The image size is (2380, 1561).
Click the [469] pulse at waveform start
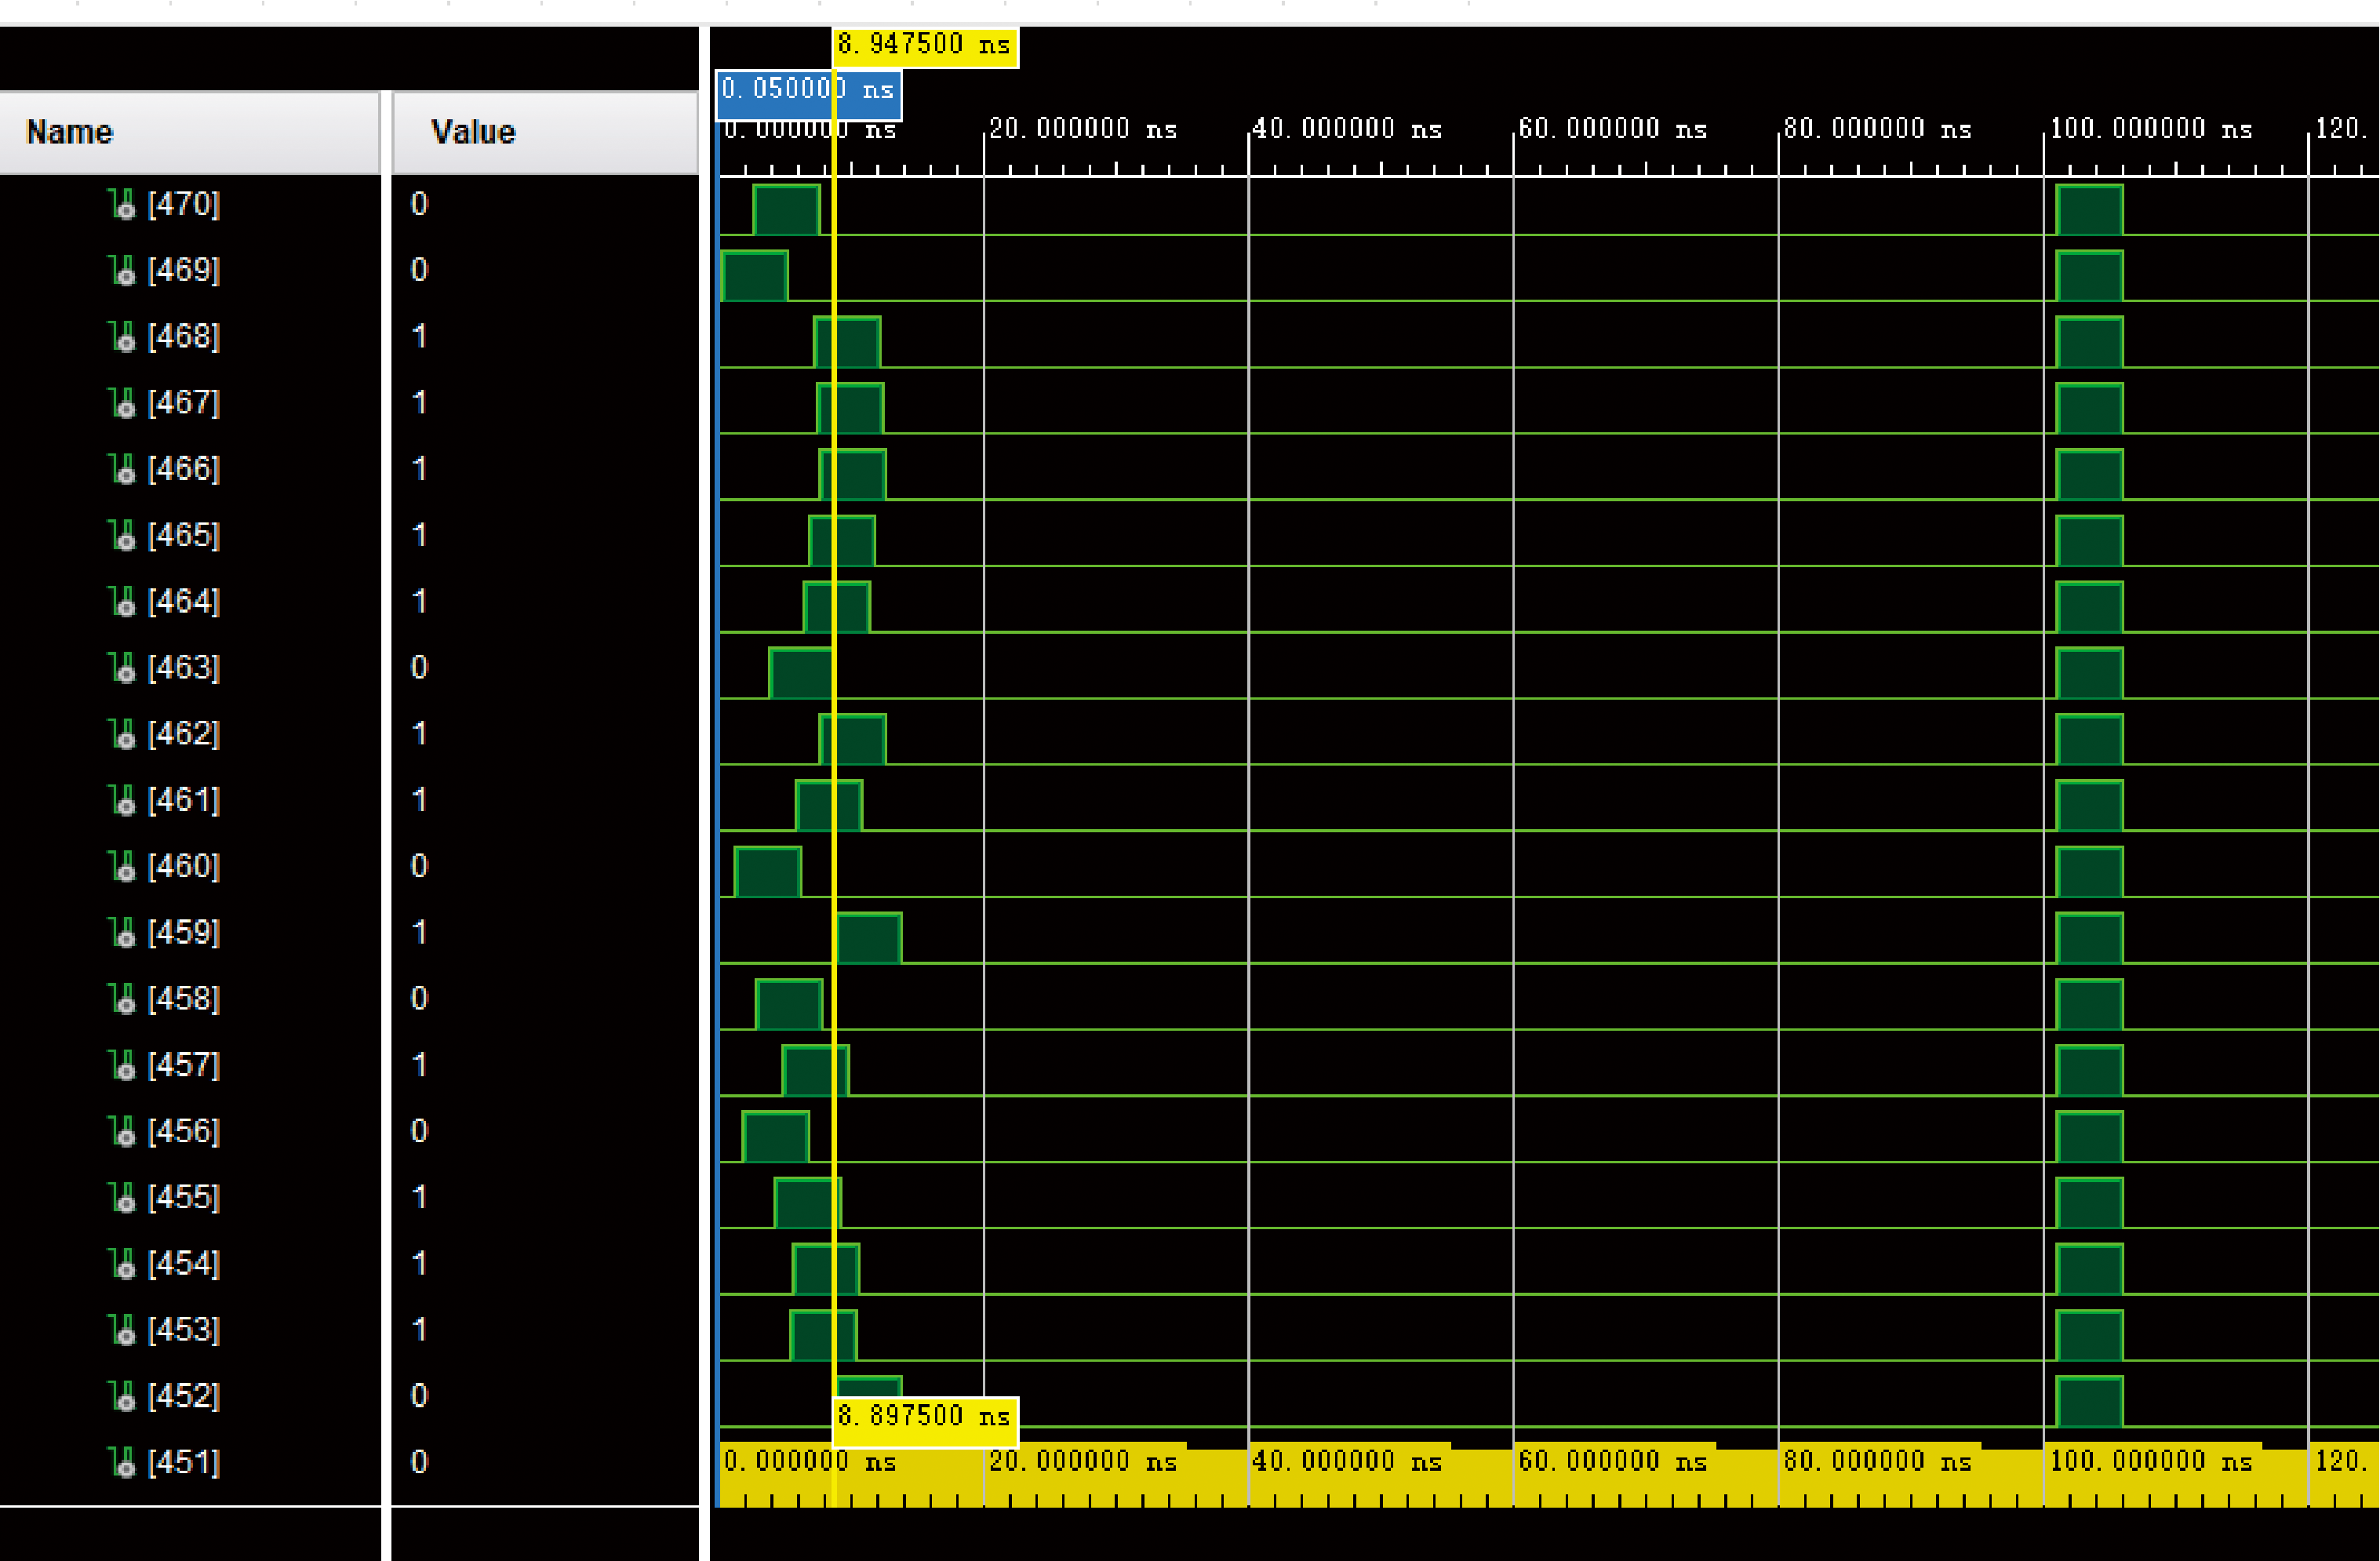[x=754, y=276]
